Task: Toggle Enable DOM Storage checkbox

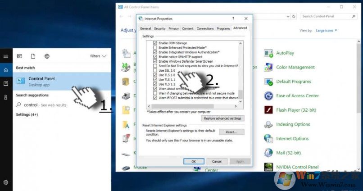Action: click(x=155, y=43)
